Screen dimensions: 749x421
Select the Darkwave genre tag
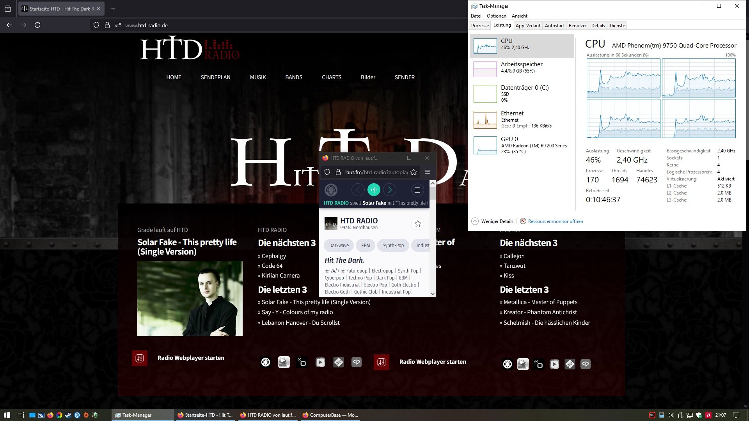pyautogui.click(x=339, y=245)
